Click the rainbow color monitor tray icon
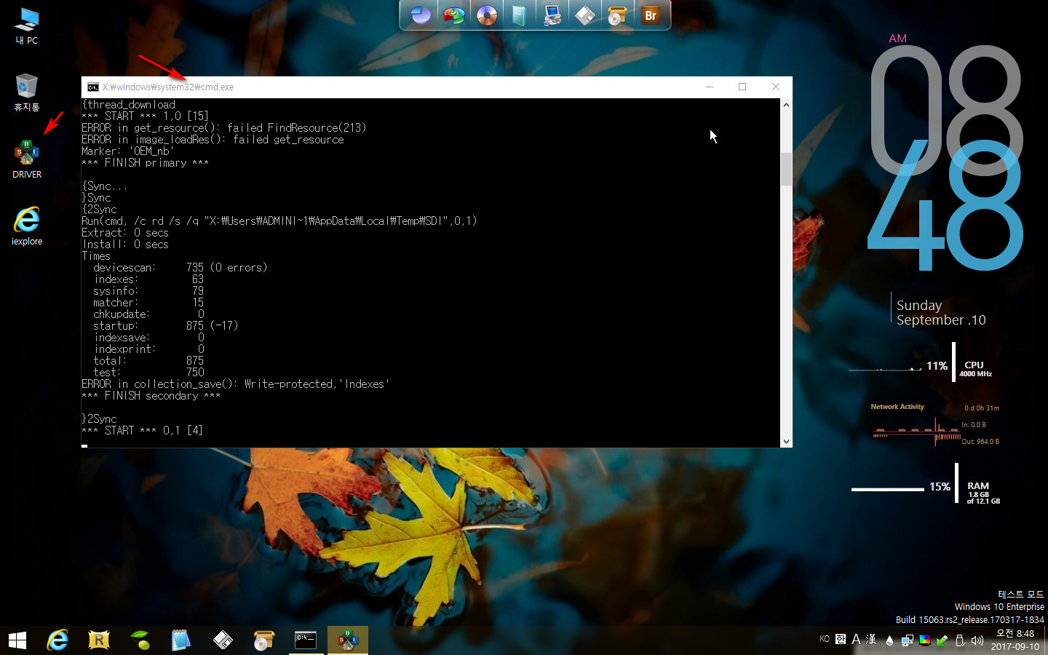 (x=924, y=640)
